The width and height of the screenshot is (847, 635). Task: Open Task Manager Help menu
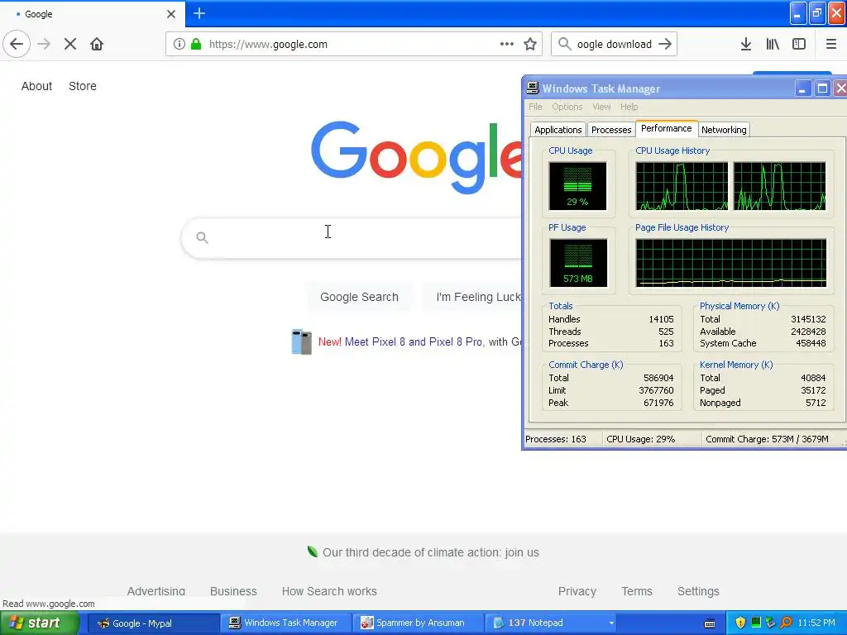629,107
